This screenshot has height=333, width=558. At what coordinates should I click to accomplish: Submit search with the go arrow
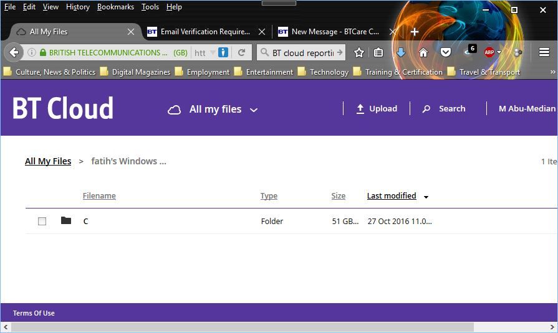(340, 53)
